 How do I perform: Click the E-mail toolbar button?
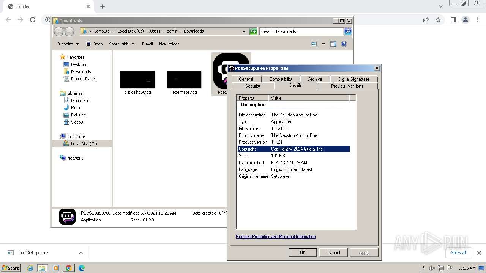(x=147, y=44)
